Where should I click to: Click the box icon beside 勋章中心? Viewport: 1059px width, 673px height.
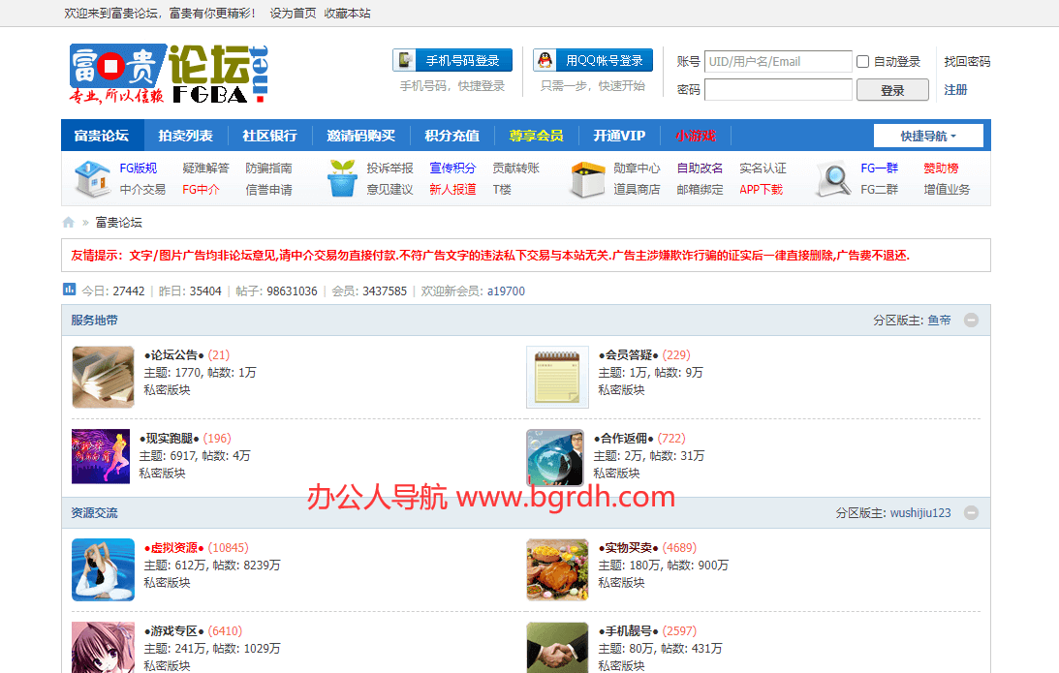click(x=587, y=179)
